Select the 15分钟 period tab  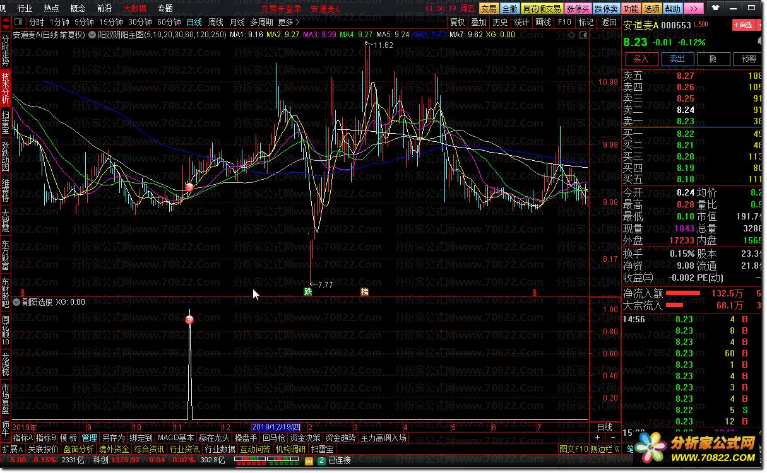(x=110, y=22)
